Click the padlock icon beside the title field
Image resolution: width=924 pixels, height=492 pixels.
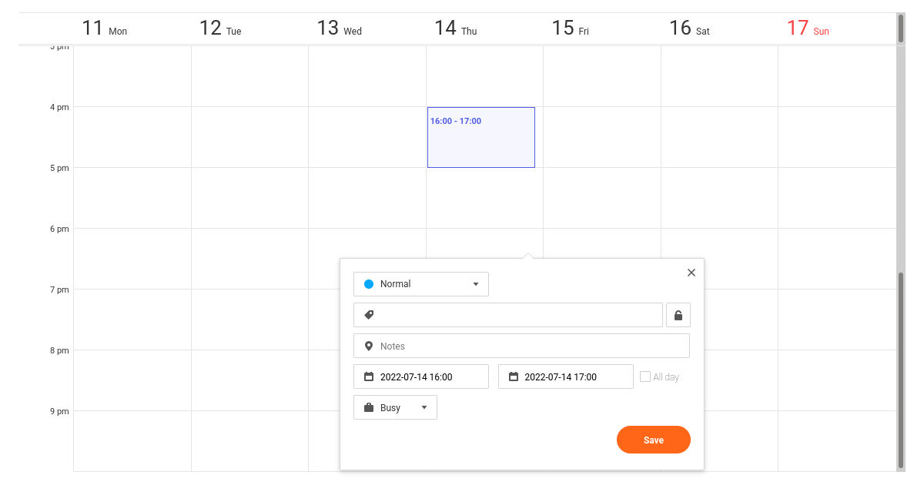(x=678, y=314)
